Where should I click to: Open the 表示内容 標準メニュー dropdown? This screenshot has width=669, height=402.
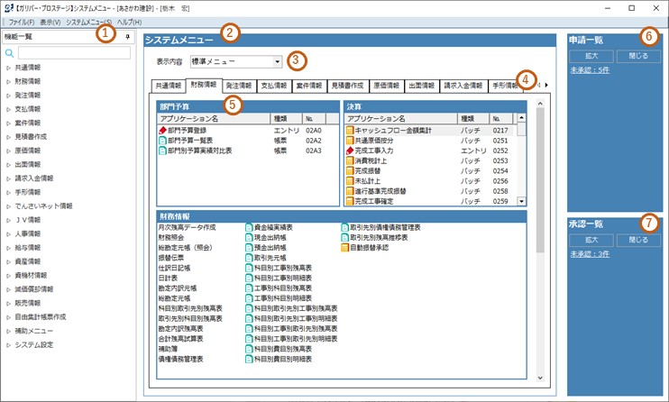coord(276,62)
